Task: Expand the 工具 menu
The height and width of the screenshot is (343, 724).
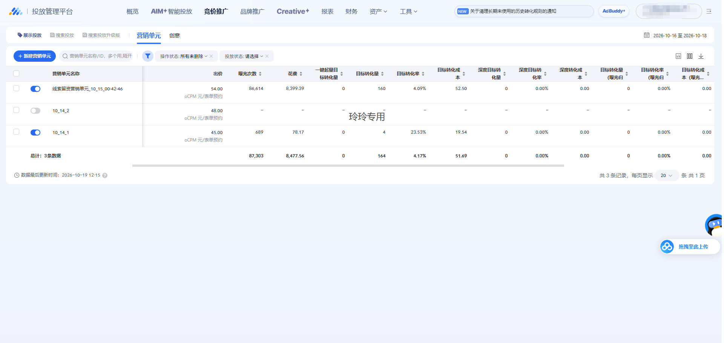Action: click(408, 12)
